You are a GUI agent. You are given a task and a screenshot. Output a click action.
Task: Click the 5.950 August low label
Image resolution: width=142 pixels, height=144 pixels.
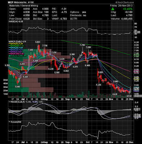57,73
